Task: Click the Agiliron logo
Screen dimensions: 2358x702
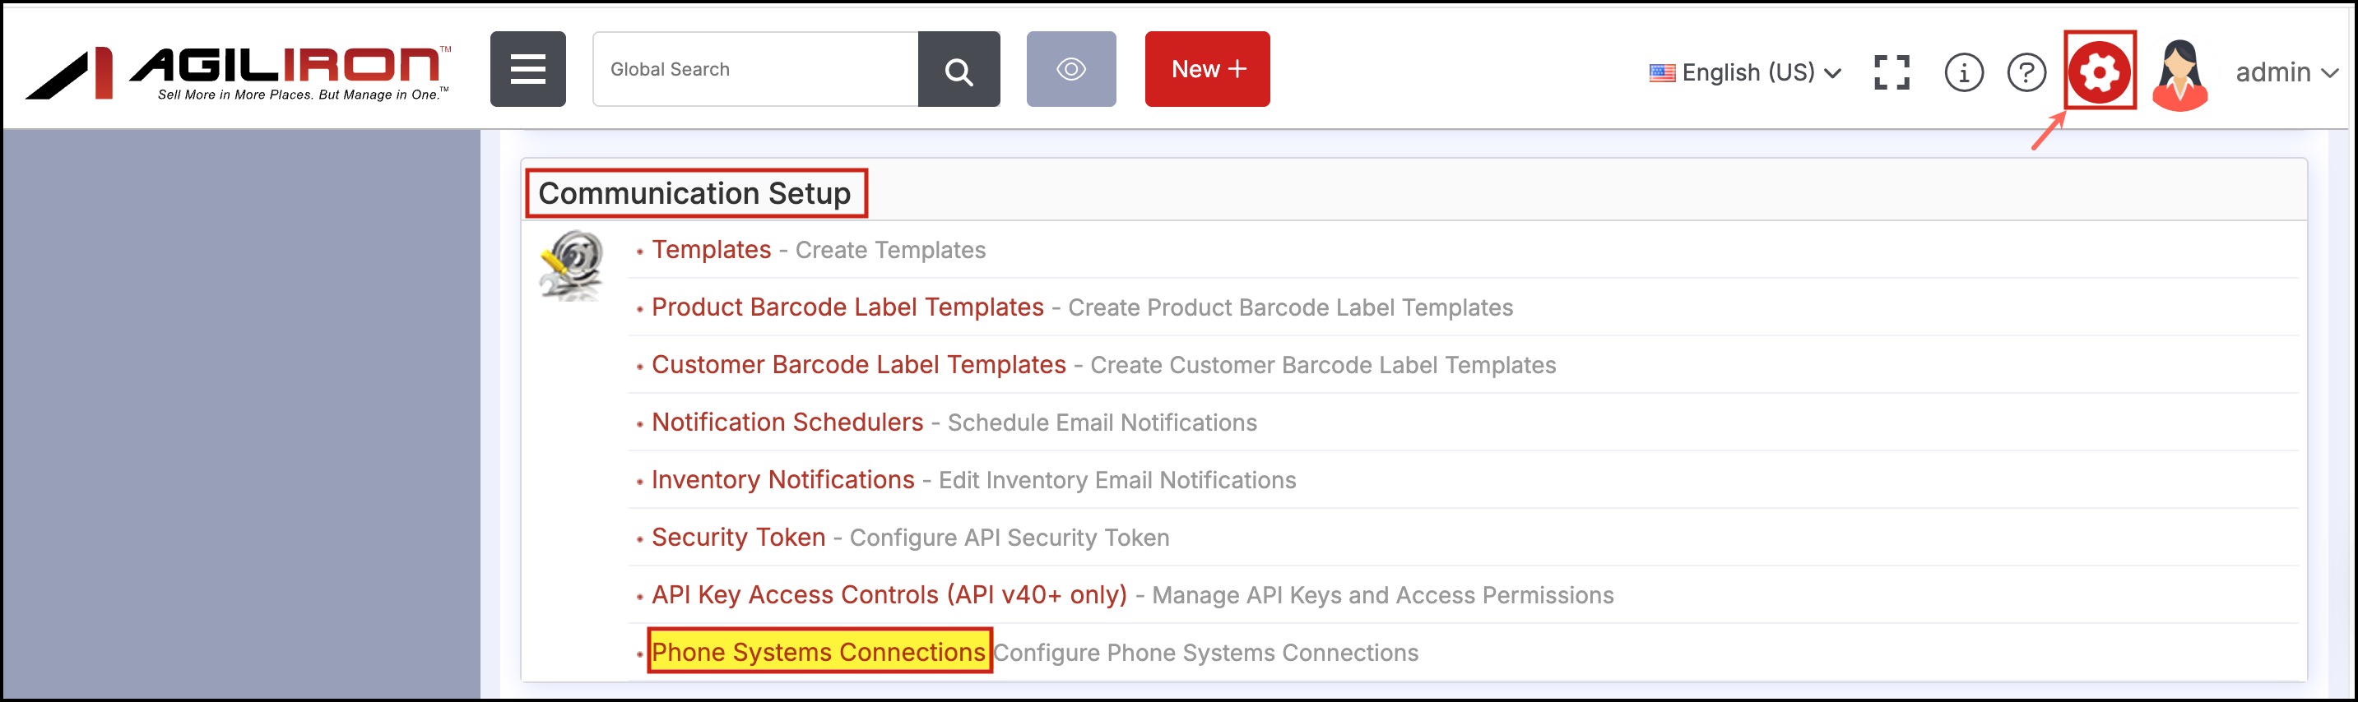Action: (239, 72)
